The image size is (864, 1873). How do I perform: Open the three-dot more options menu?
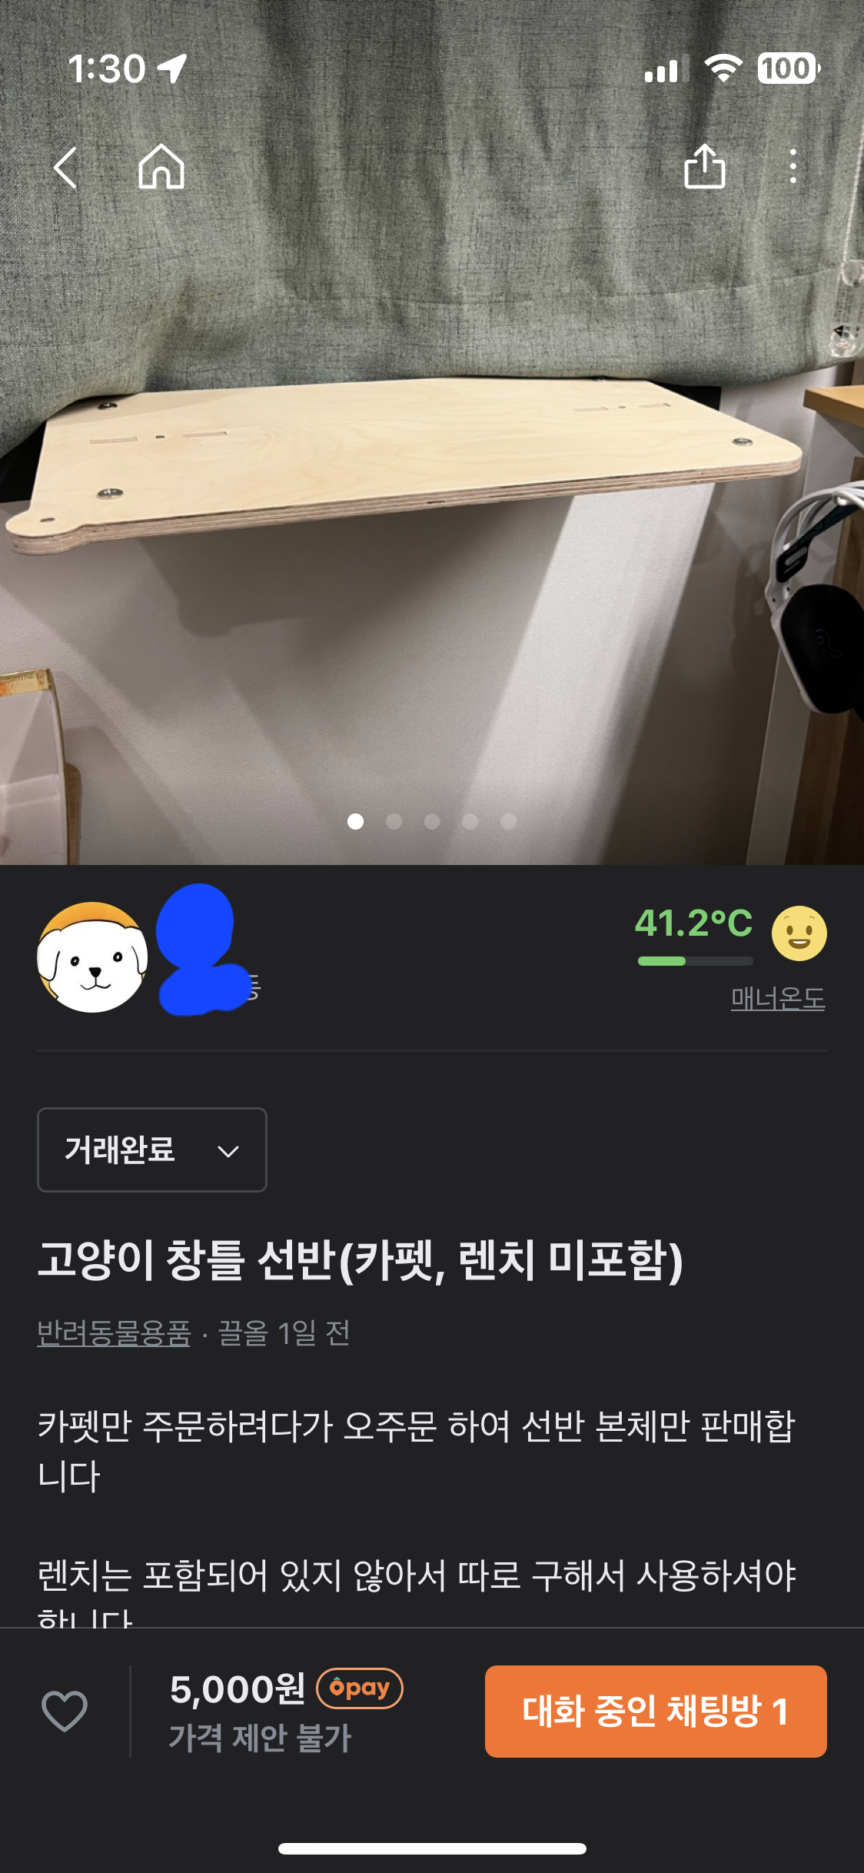(x=793, y=166)
